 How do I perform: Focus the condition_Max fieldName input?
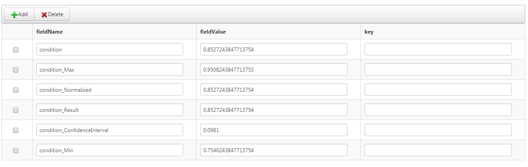[110, 70]
